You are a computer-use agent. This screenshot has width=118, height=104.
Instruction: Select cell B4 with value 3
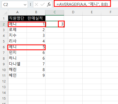pyautogui.click(x=36, y=36)
